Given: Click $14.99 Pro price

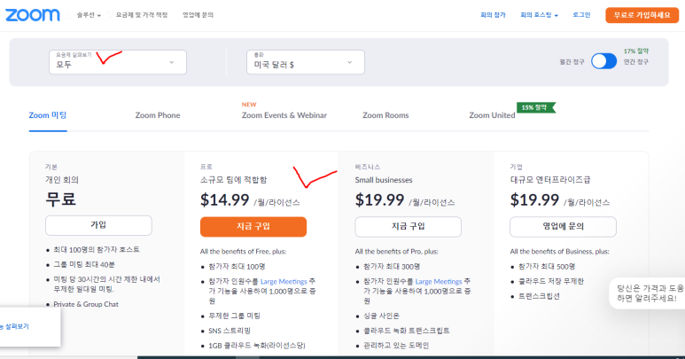Looking at the screenshot, I should 224,200.
